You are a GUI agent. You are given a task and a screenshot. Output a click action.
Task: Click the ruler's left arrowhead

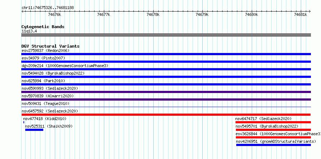[x=22, y=12]
